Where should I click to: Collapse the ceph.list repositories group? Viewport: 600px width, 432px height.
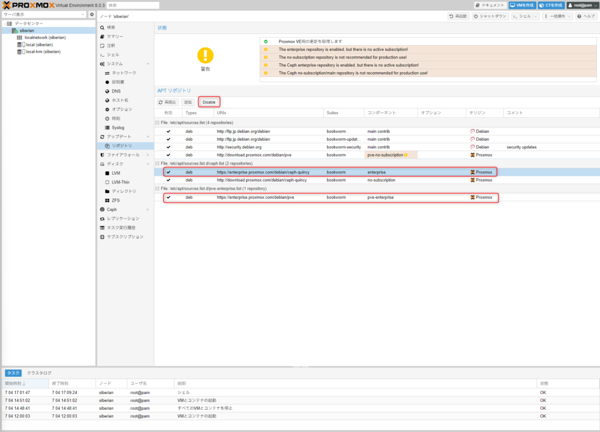(x=157, y=164)
